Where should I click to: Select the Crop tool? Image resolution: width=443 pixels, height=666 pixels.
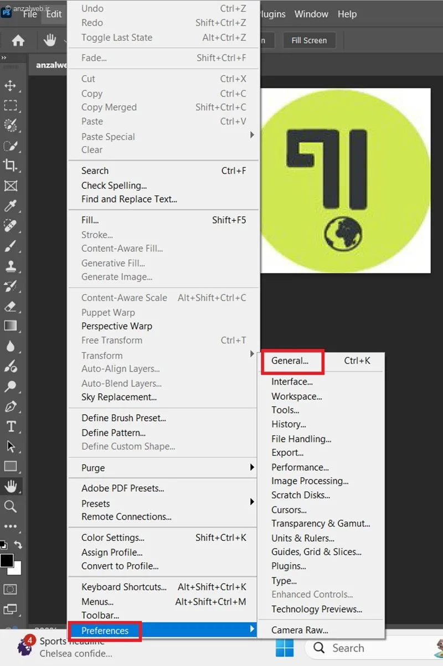[11, 165]
